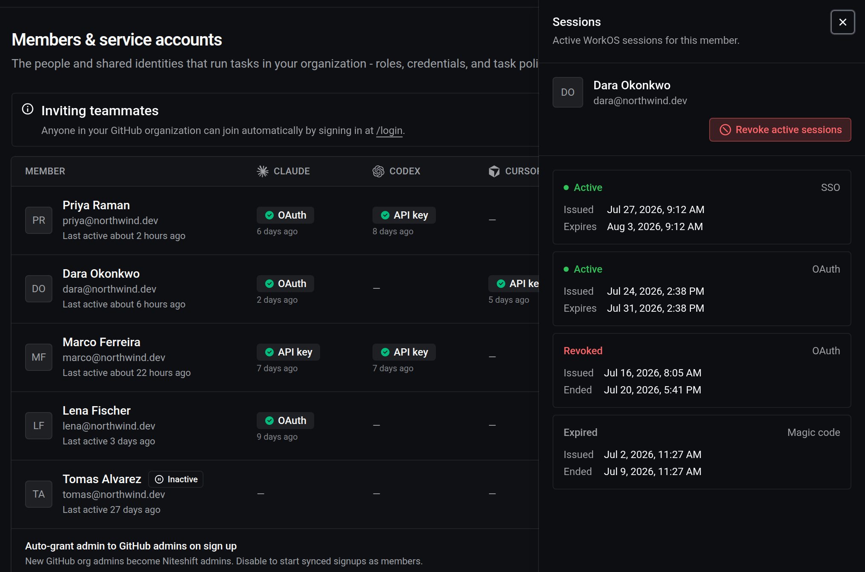The width and height of the screenshot is (865, 572).
Task: Close the Sessions panel
Action: [x=842, y=22]
